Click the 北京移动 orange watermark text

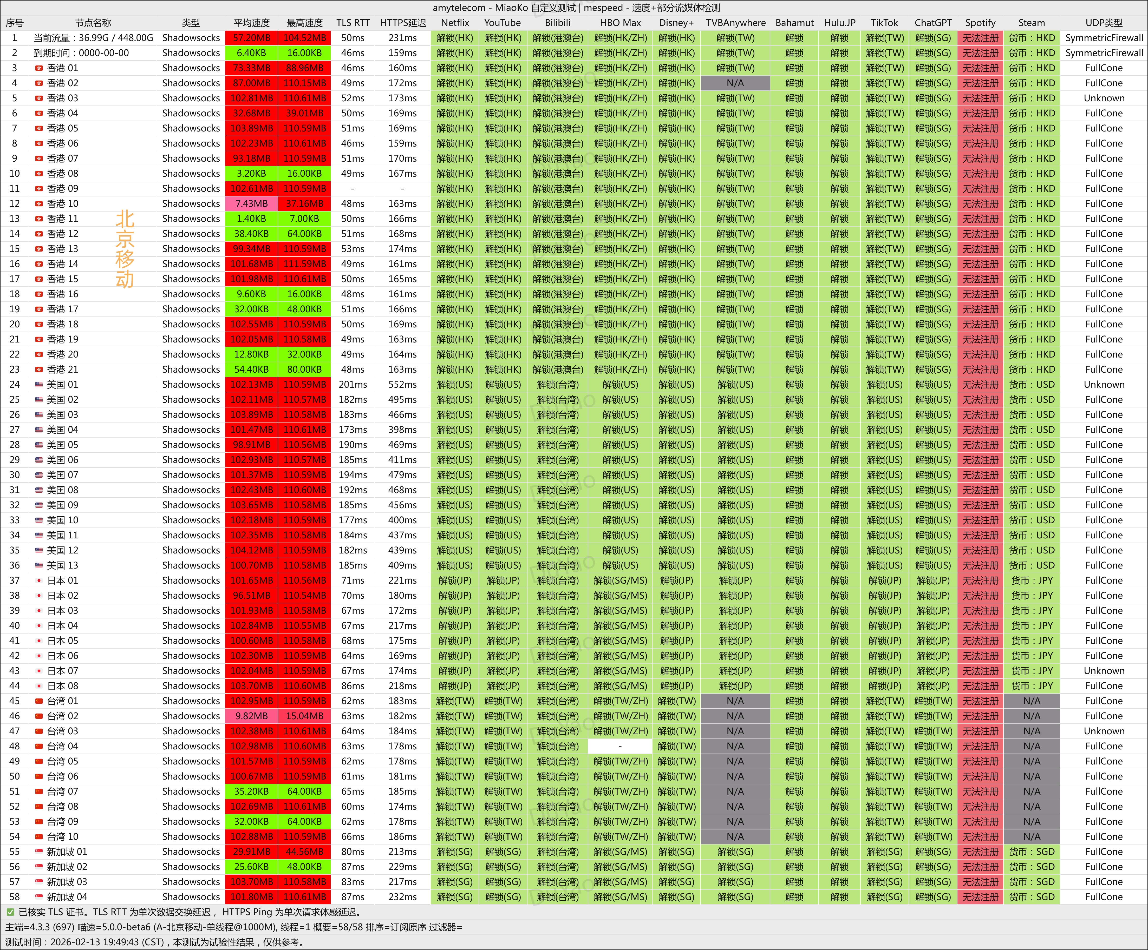(125, 249)
